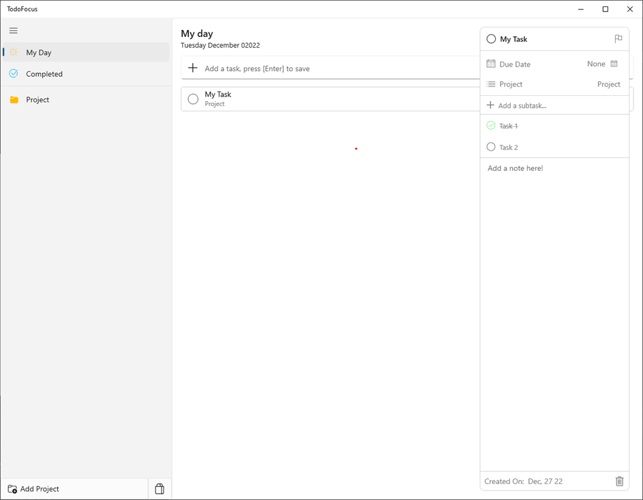
Task: Click the plus icon beside Add a subtask
Action: [490, 105]
